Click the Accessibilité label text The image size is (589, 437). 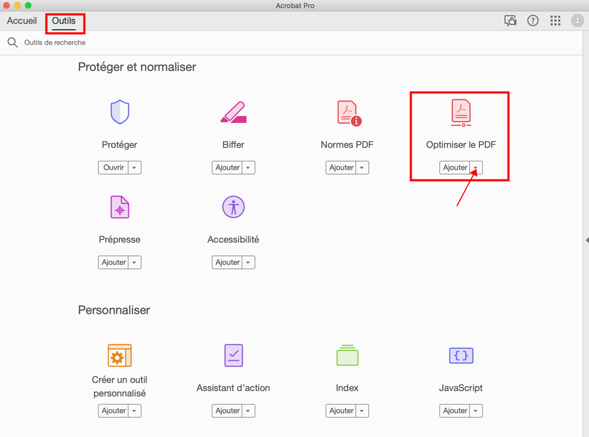coord(233,240)
